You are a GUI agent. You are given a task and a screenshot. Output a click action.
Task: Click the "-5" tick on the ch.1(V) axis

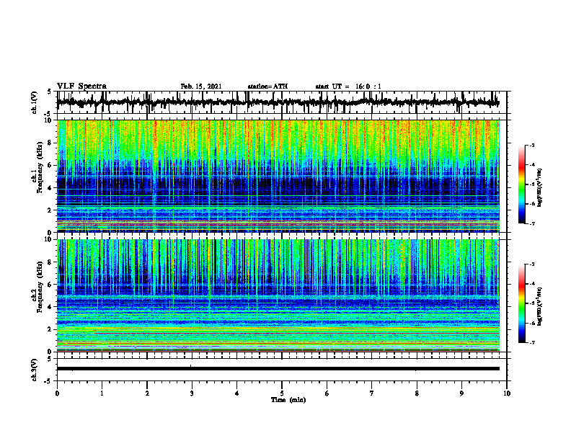click(x=49, y=115)
